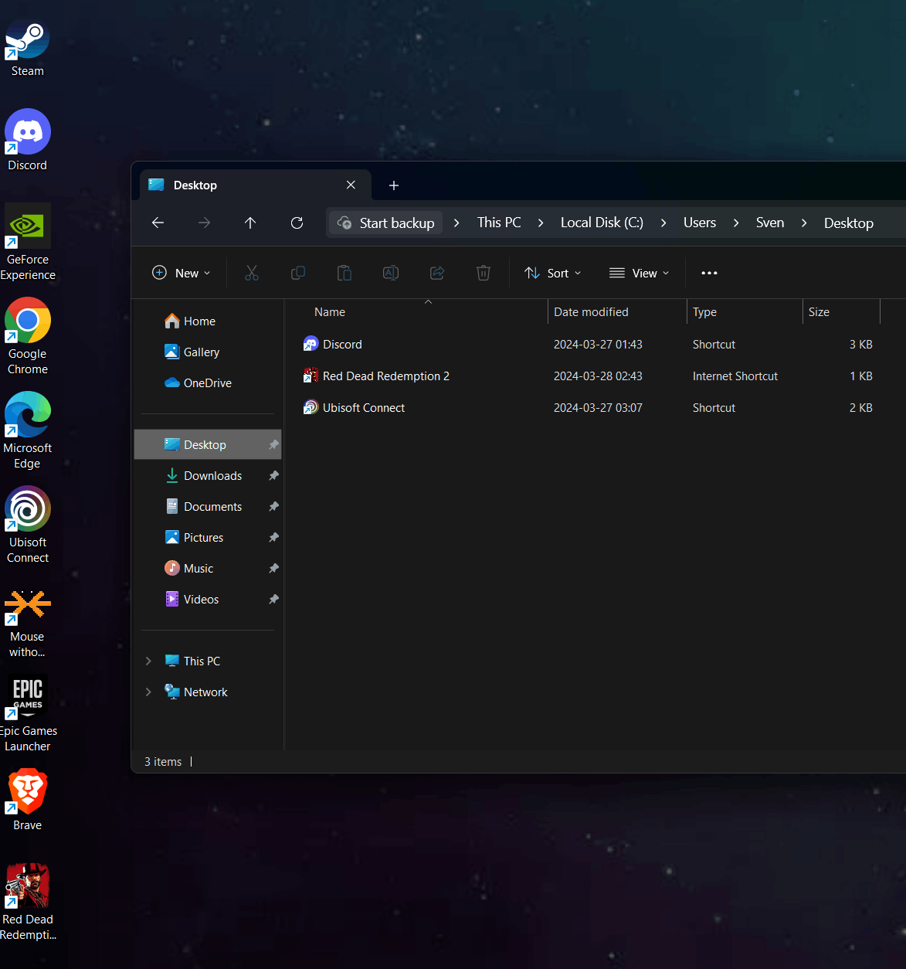The image size is (906, 969).
Task: Open the New item dropdown
Action: pos(182,273)
